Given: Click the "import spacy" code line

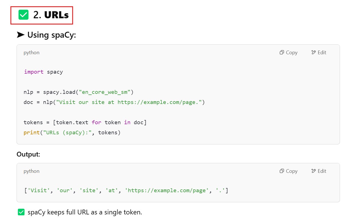Looking at the screenshot, I should tap(44, 72).
